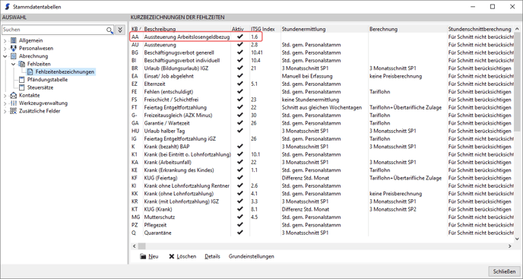
Task: Click the Neu button
Action: 150,256
